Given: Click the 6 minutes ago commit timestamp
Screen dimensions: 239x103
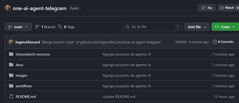Looking at the screenshot, I should [199, 42].
